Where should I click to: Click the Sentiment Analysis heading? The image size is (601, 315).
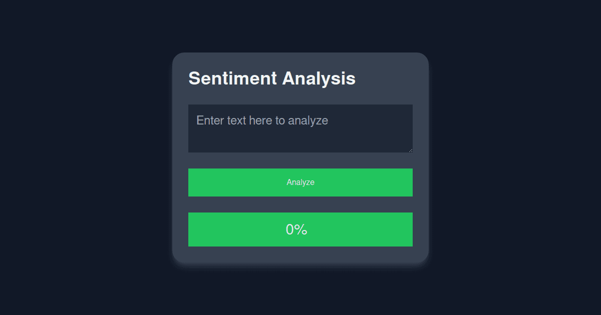[271, 78]
